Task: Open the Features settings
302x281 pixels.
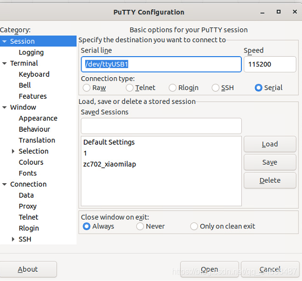Action: pos(33,96)
